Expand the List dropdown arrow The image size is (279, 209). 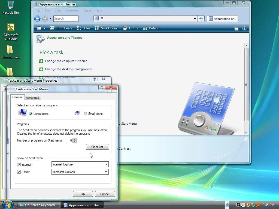point(137,28)
